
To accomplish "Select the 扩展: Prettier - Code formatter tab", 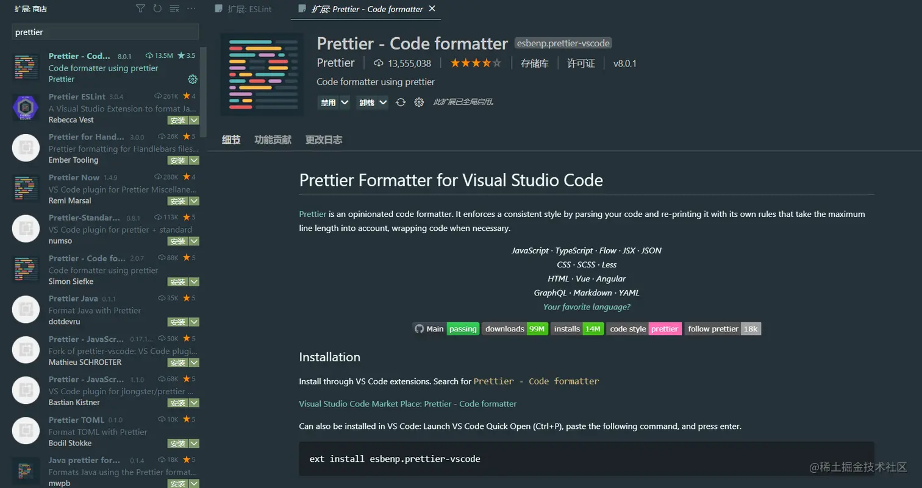I will (366, 9).
